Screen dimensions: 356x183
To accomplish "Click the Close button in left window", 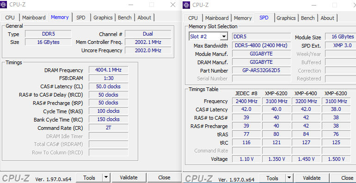I will click(164, 177).
